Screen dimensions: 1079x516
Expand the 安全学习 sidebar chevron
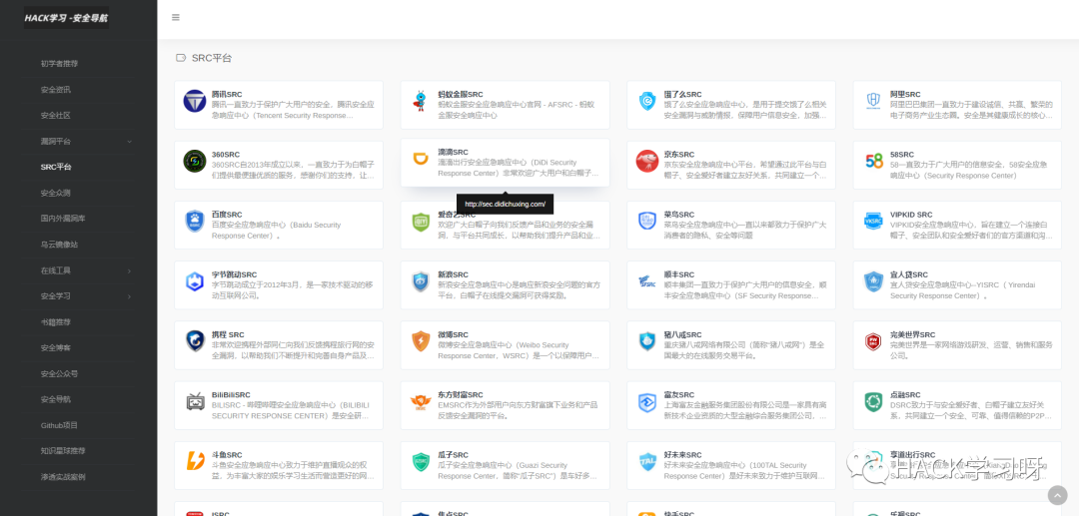point(129,296)
